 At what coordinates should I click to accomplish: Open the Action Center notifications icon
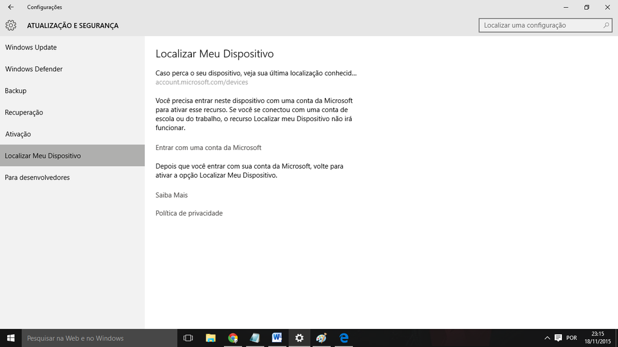pos(558,338)
